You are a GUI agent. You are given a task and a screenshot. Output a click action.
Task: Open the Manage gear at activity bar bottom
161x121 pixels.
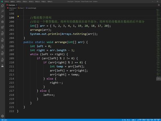(3, 116)
